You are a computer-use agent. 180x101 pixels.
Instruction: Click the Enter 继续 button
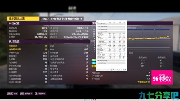[12, 94]
